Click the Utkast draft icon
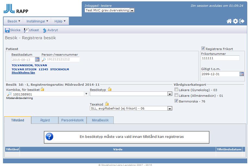 (26, 30)
